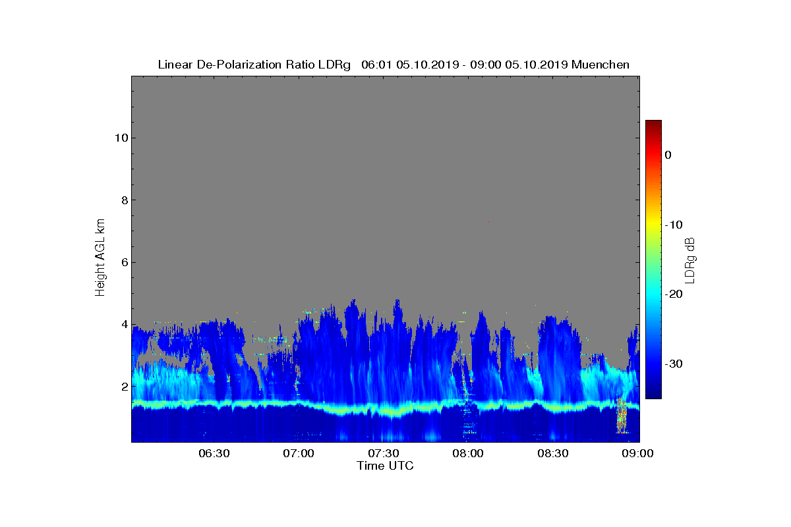The width and height of the screenshot is (791, 527).
Task: Click the 06:30 time tick label
Action: pyautogui.click(x=214, y=454)
